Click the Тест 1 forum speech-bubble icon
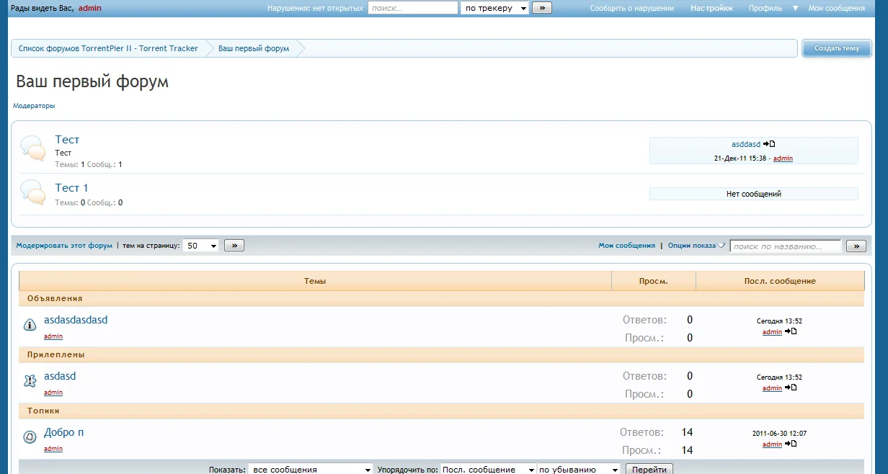 tap(32, 192)
